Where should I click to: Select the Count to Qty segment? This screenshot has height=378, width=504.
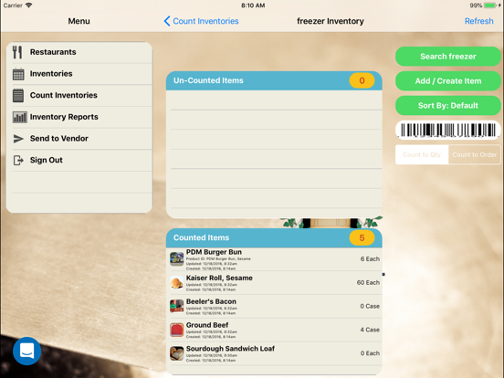[422, 154]
